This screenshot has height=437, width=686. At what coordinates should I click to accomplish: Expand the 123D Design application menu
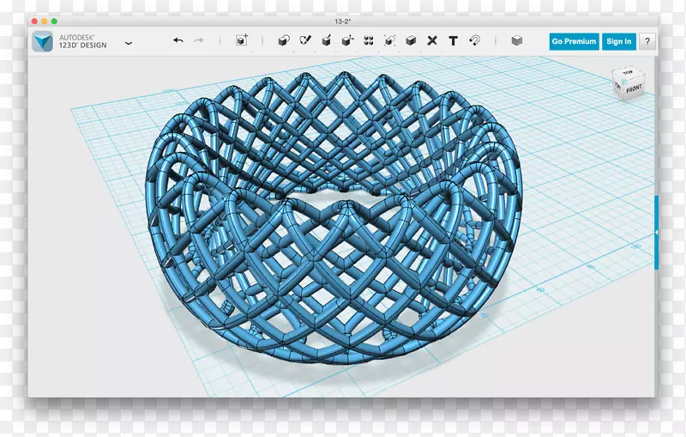129,42
